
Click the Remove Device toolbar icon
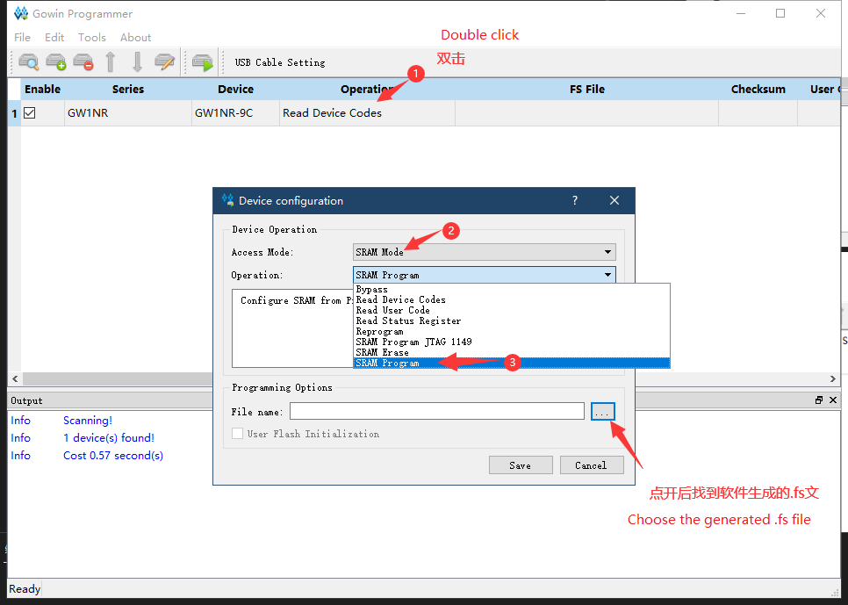pos(83,62)
